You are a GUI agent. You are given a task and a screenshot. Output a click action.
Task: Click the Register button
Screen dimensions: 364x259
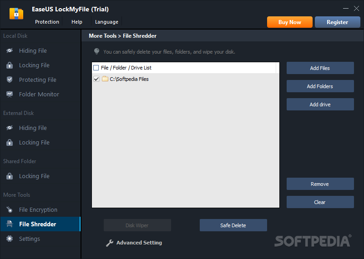tap(338, 22)
